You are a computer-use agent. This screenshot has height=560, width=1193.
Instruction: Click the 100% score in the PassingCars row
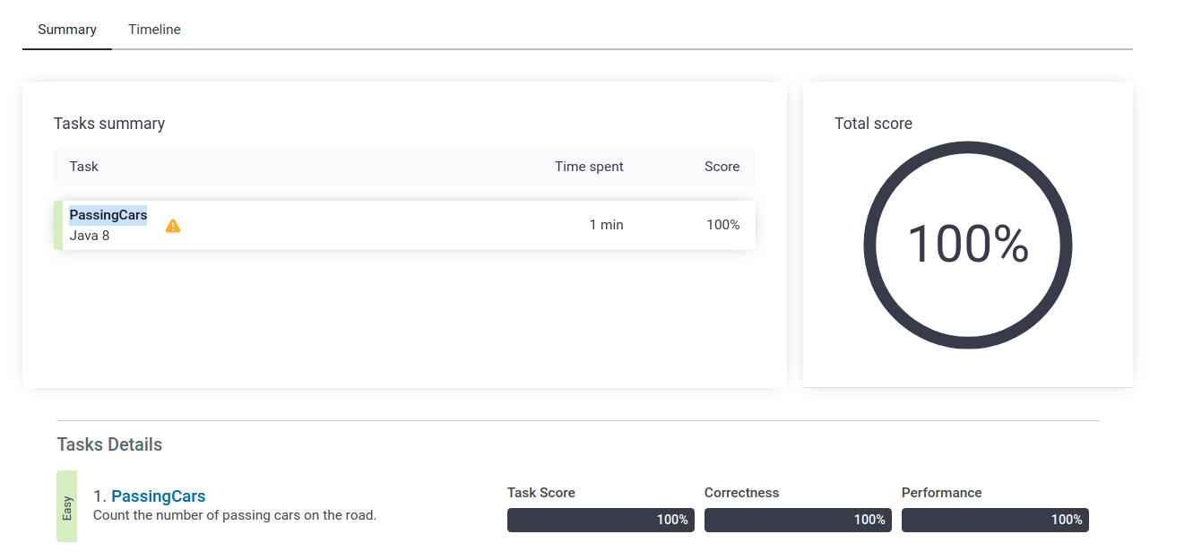(723, 225)
